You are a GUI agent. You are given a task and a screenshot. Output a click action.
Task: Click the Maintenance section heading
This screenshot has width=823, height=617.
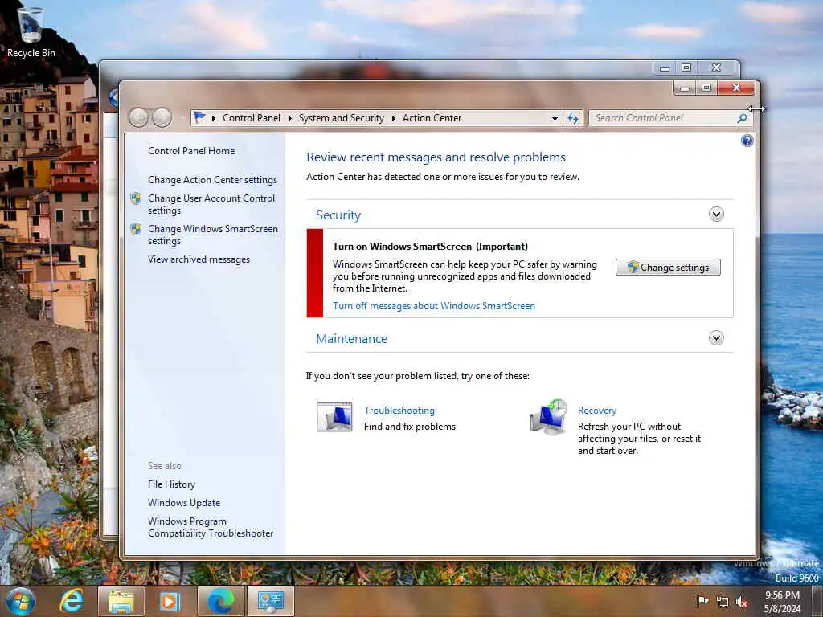[351, 339]
